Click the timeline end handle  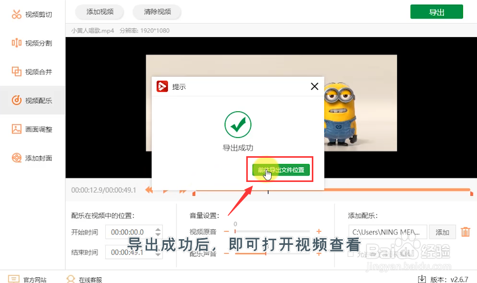[x=471, y=193]
